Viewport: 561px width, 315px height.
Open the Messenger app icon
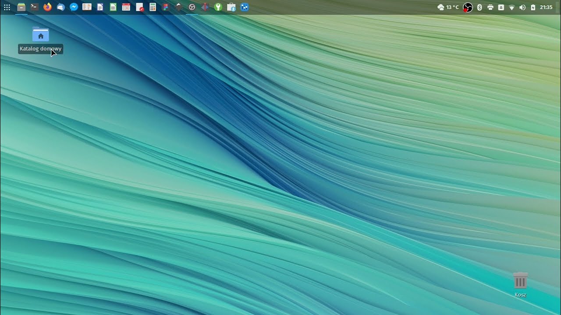coord(74,7)
